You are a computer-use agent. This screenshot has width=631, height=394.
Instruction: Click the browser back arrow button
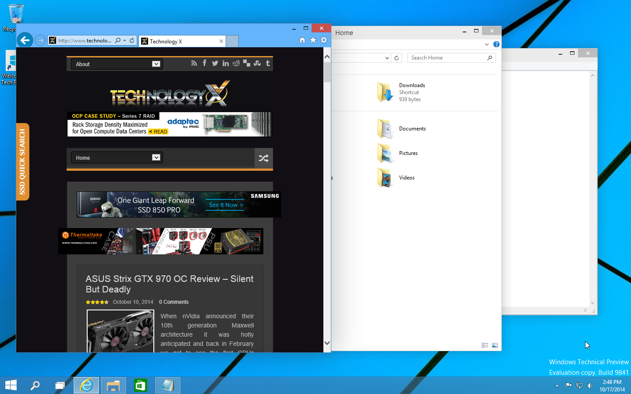(x=25, y=40)
